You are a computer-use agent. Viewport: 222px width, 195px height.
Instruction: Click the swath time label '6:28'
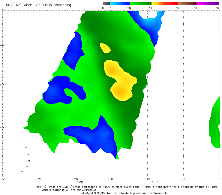[x=79, y=182]
